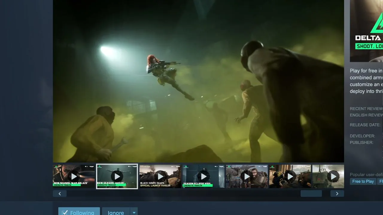Viewport: 383px width, 215px height.
Task: Click the 'ENGLISH REVIEW' label
Action: tap(366, 115)
